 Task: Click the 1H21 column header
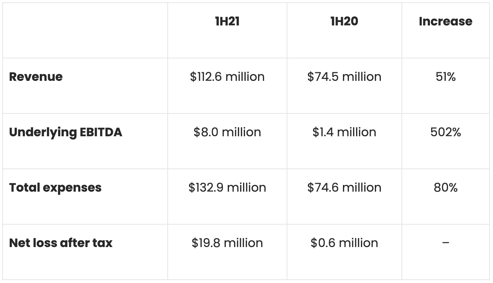coord(227,21)
